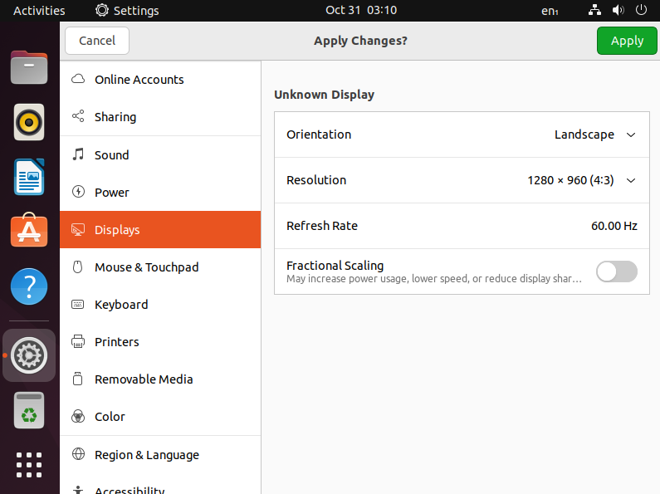660x494 pixels.
Task: Click the Removable Media icon
Action: tap(78, 379)
